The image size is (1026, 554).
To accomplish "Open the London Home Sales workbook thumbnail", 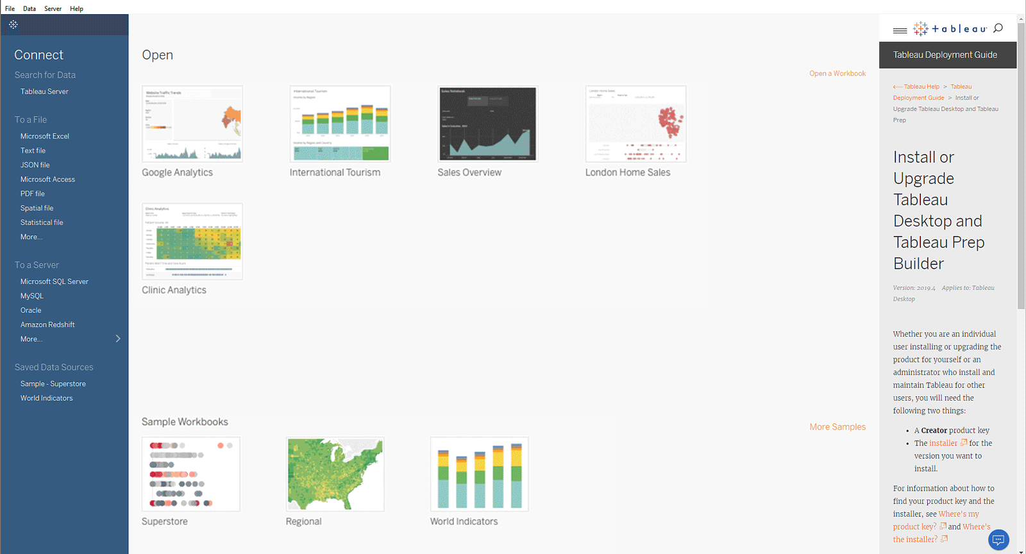I will (x=635, y=124).
